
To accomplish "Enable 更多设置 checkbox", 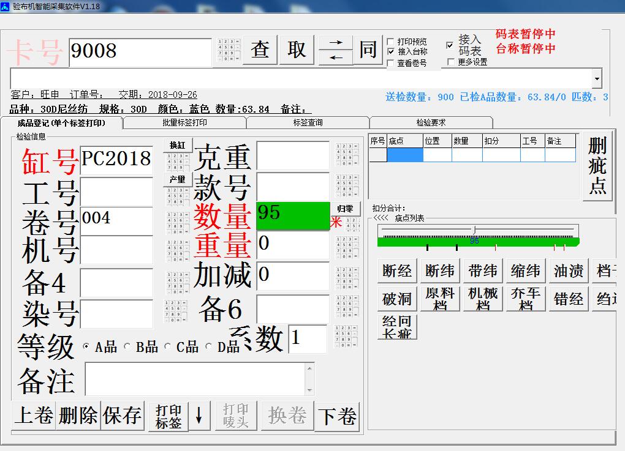I will (451, 62).
